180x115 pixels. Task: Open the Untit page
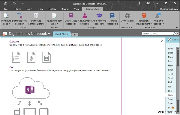[x=170, y=53]
